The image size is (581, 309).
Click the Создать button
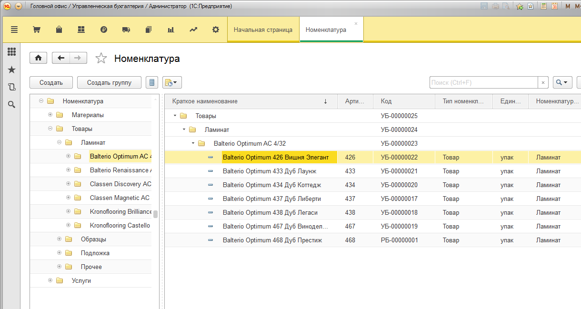pos(51,82)
